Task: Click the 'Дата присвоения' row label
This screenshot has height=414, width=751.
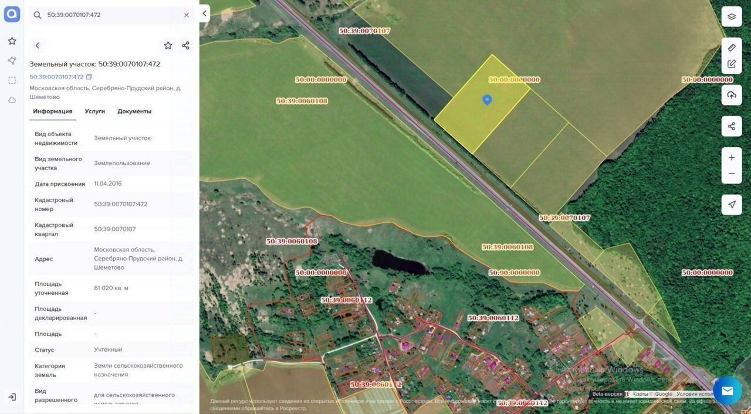Action: (60, 184)
